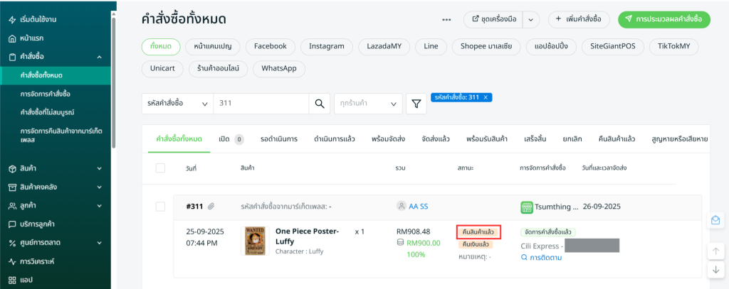The image size is (729, 289).
Task: Click the attachment paperclip icon beside #311
Action: pyautogui.click(x=211, y=207)
